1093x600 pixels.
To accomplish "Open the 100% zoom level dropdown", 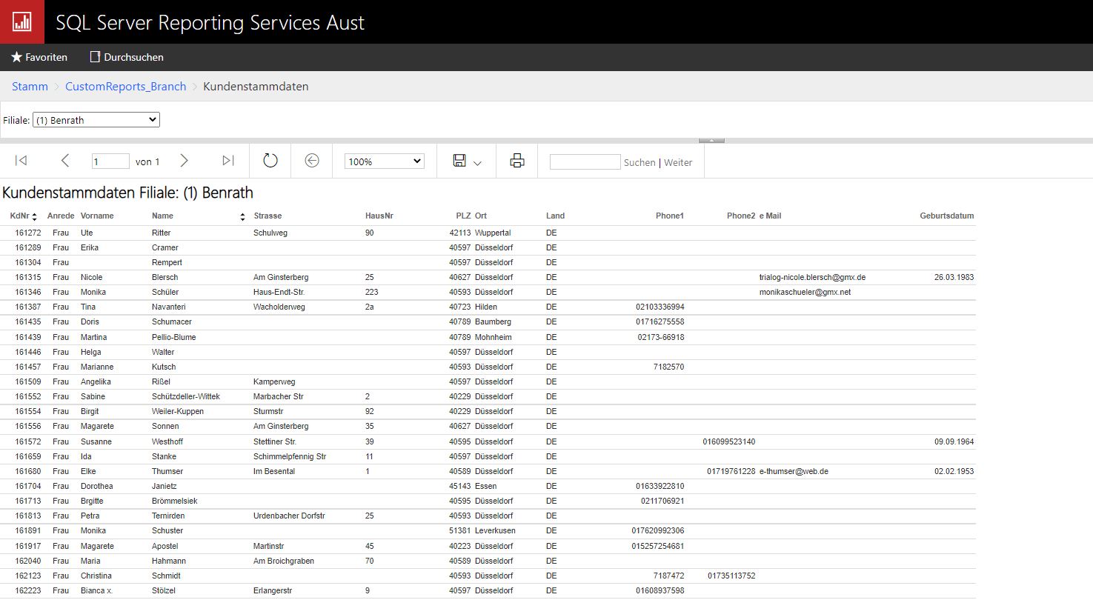I will tap(384, 161).
